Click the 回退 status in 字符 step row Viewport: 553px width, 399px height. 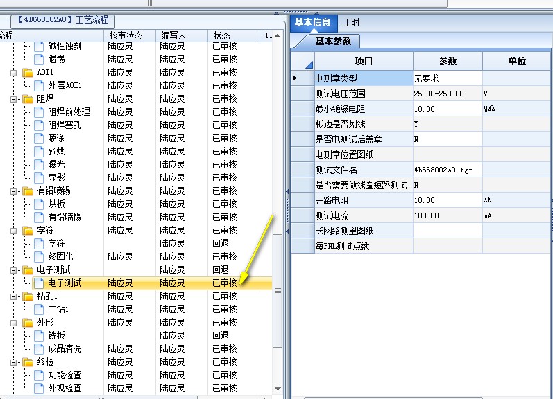click(x=221, y=244)
